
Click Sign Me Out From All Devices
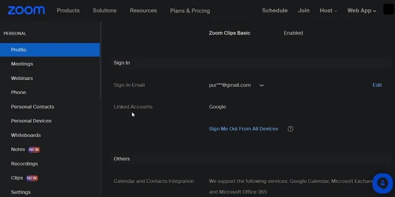(x=244, y=129)
